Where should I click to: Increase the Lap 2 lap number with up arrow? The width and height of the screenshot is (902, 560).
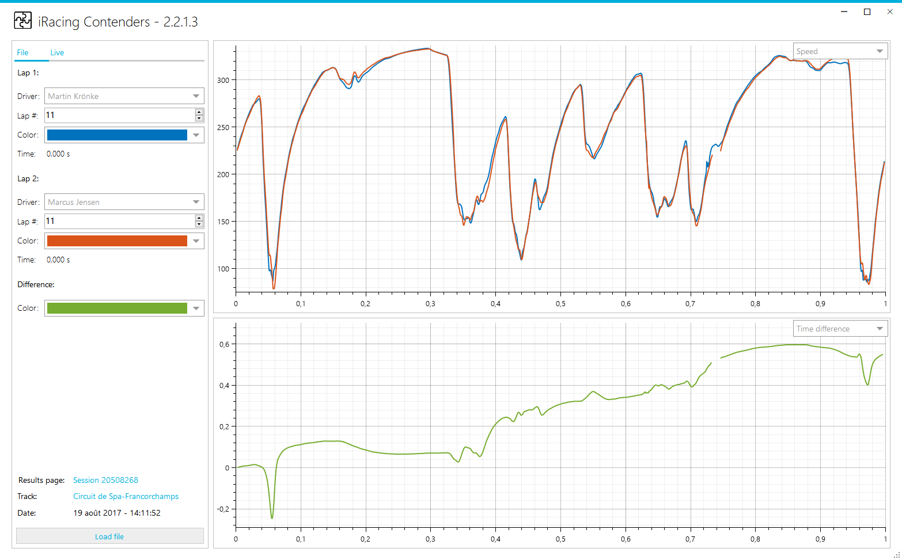tap(199, 218)
